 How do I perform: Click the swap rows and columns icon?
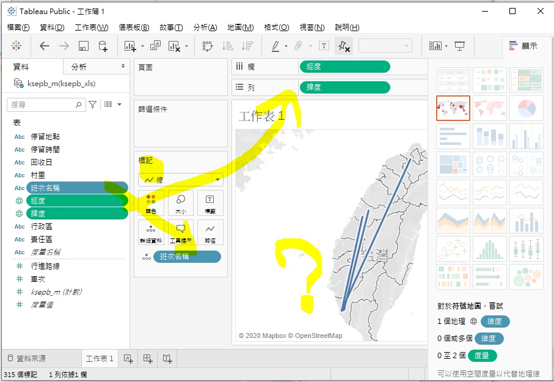click(208, 46)
